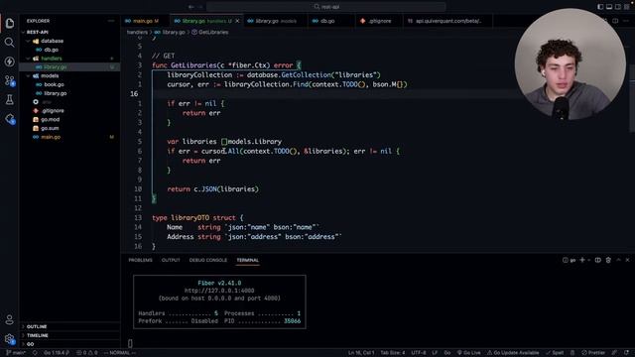The width and height of the screenshot is (635, 357).
Task: Switch to api.quiverquant.com tab
Action: (447, 21)
